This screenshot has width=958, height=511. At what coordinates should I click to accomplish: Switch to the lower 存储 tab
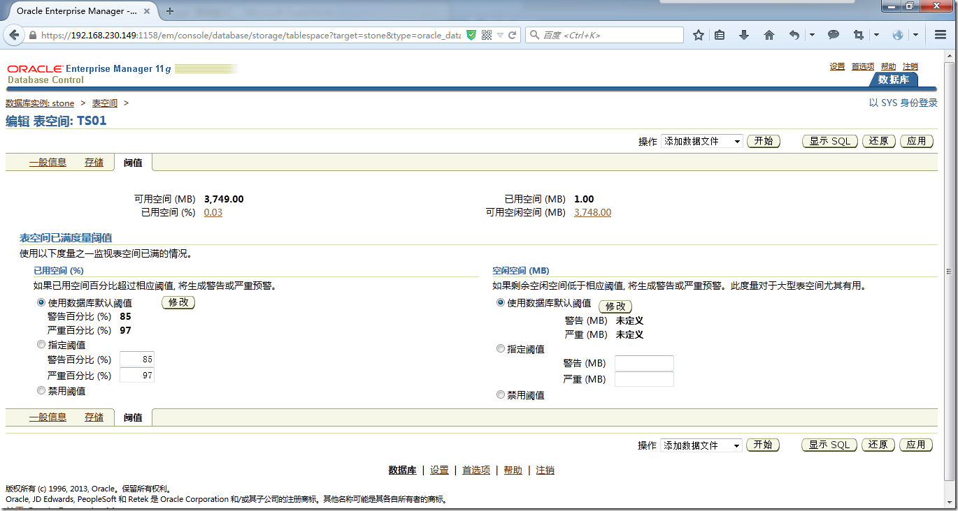[x=94, y=417]
